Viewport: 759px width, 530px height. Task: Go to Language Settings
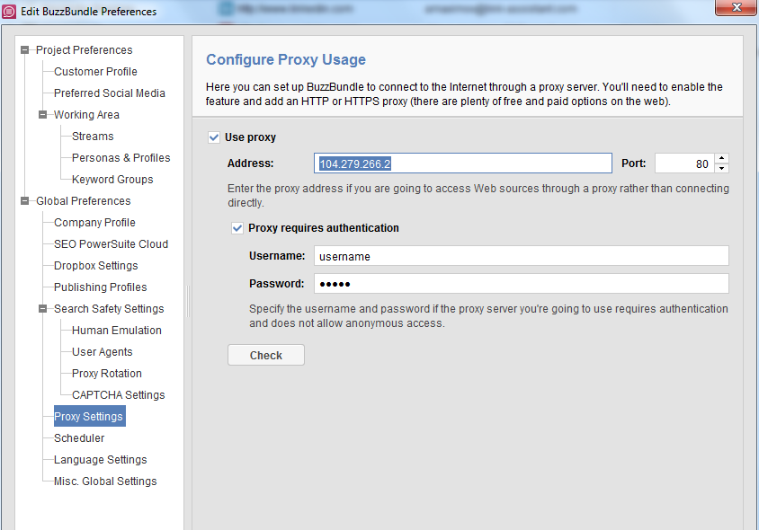(100, 459)
